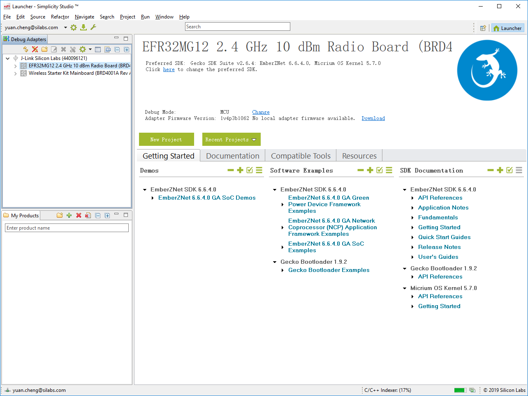This screenshot has height=396, width=528.
Task: Switch to the Compatible Tools tab
Action: 301,156
